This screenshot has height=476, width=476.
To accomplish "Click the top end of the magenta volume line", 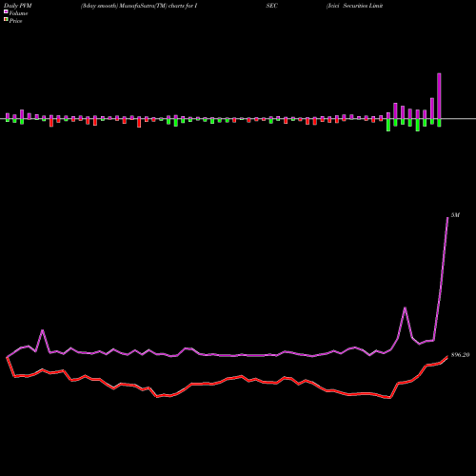I will tap(447, 217).
